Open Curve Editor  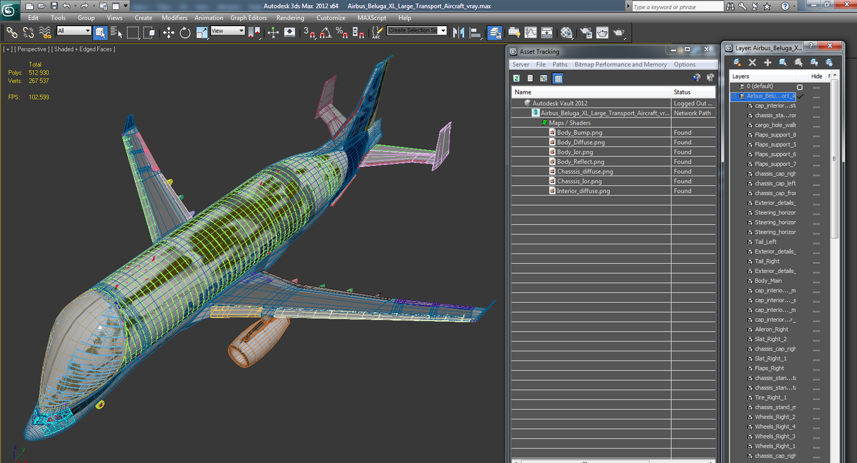click(x=530, y=32)
